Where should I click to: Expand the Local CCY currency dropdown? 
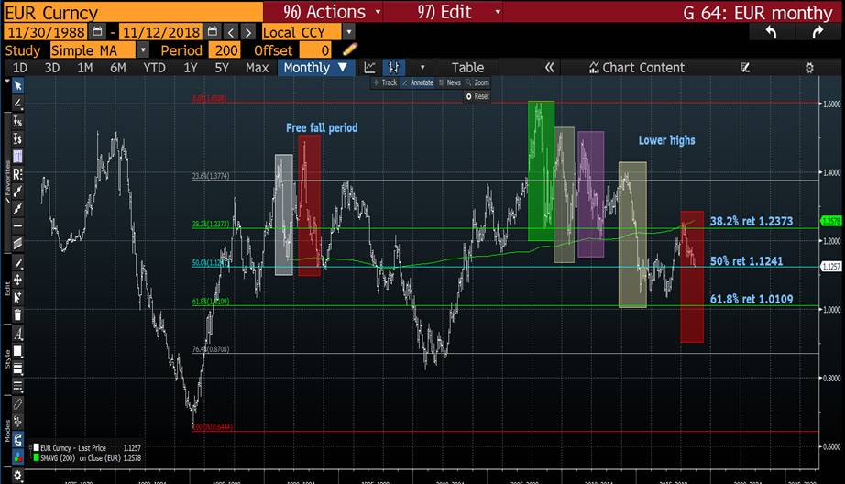pos(348,32)
